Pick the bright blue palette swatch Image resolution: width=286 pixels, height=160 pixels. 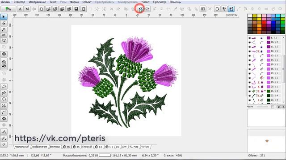273,23
